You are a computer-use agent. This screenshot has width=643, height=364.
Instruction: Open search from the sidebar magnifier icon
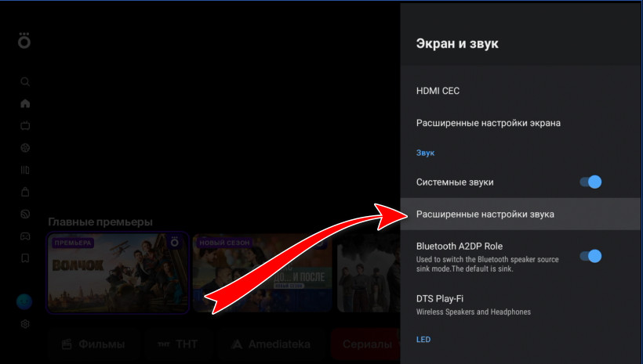pos(25,81)
